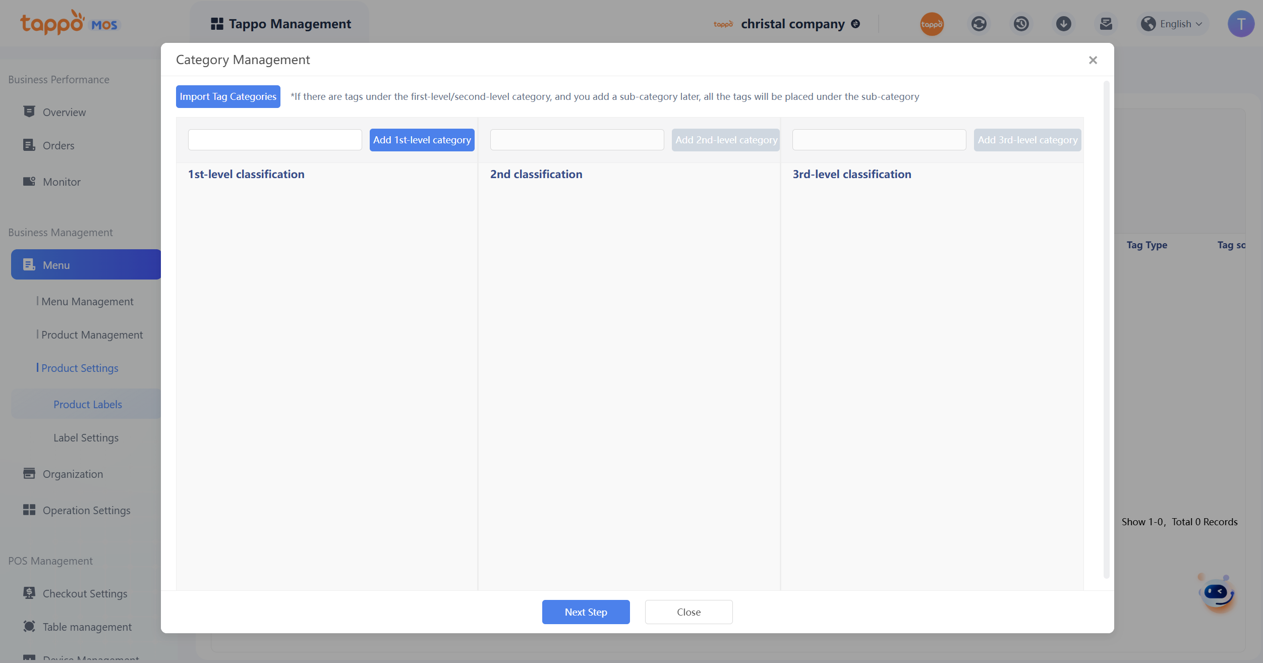Open the English language dropdown
Image resolution: width=1263 pixels, height=663 pixels.
coord(1174,24)
